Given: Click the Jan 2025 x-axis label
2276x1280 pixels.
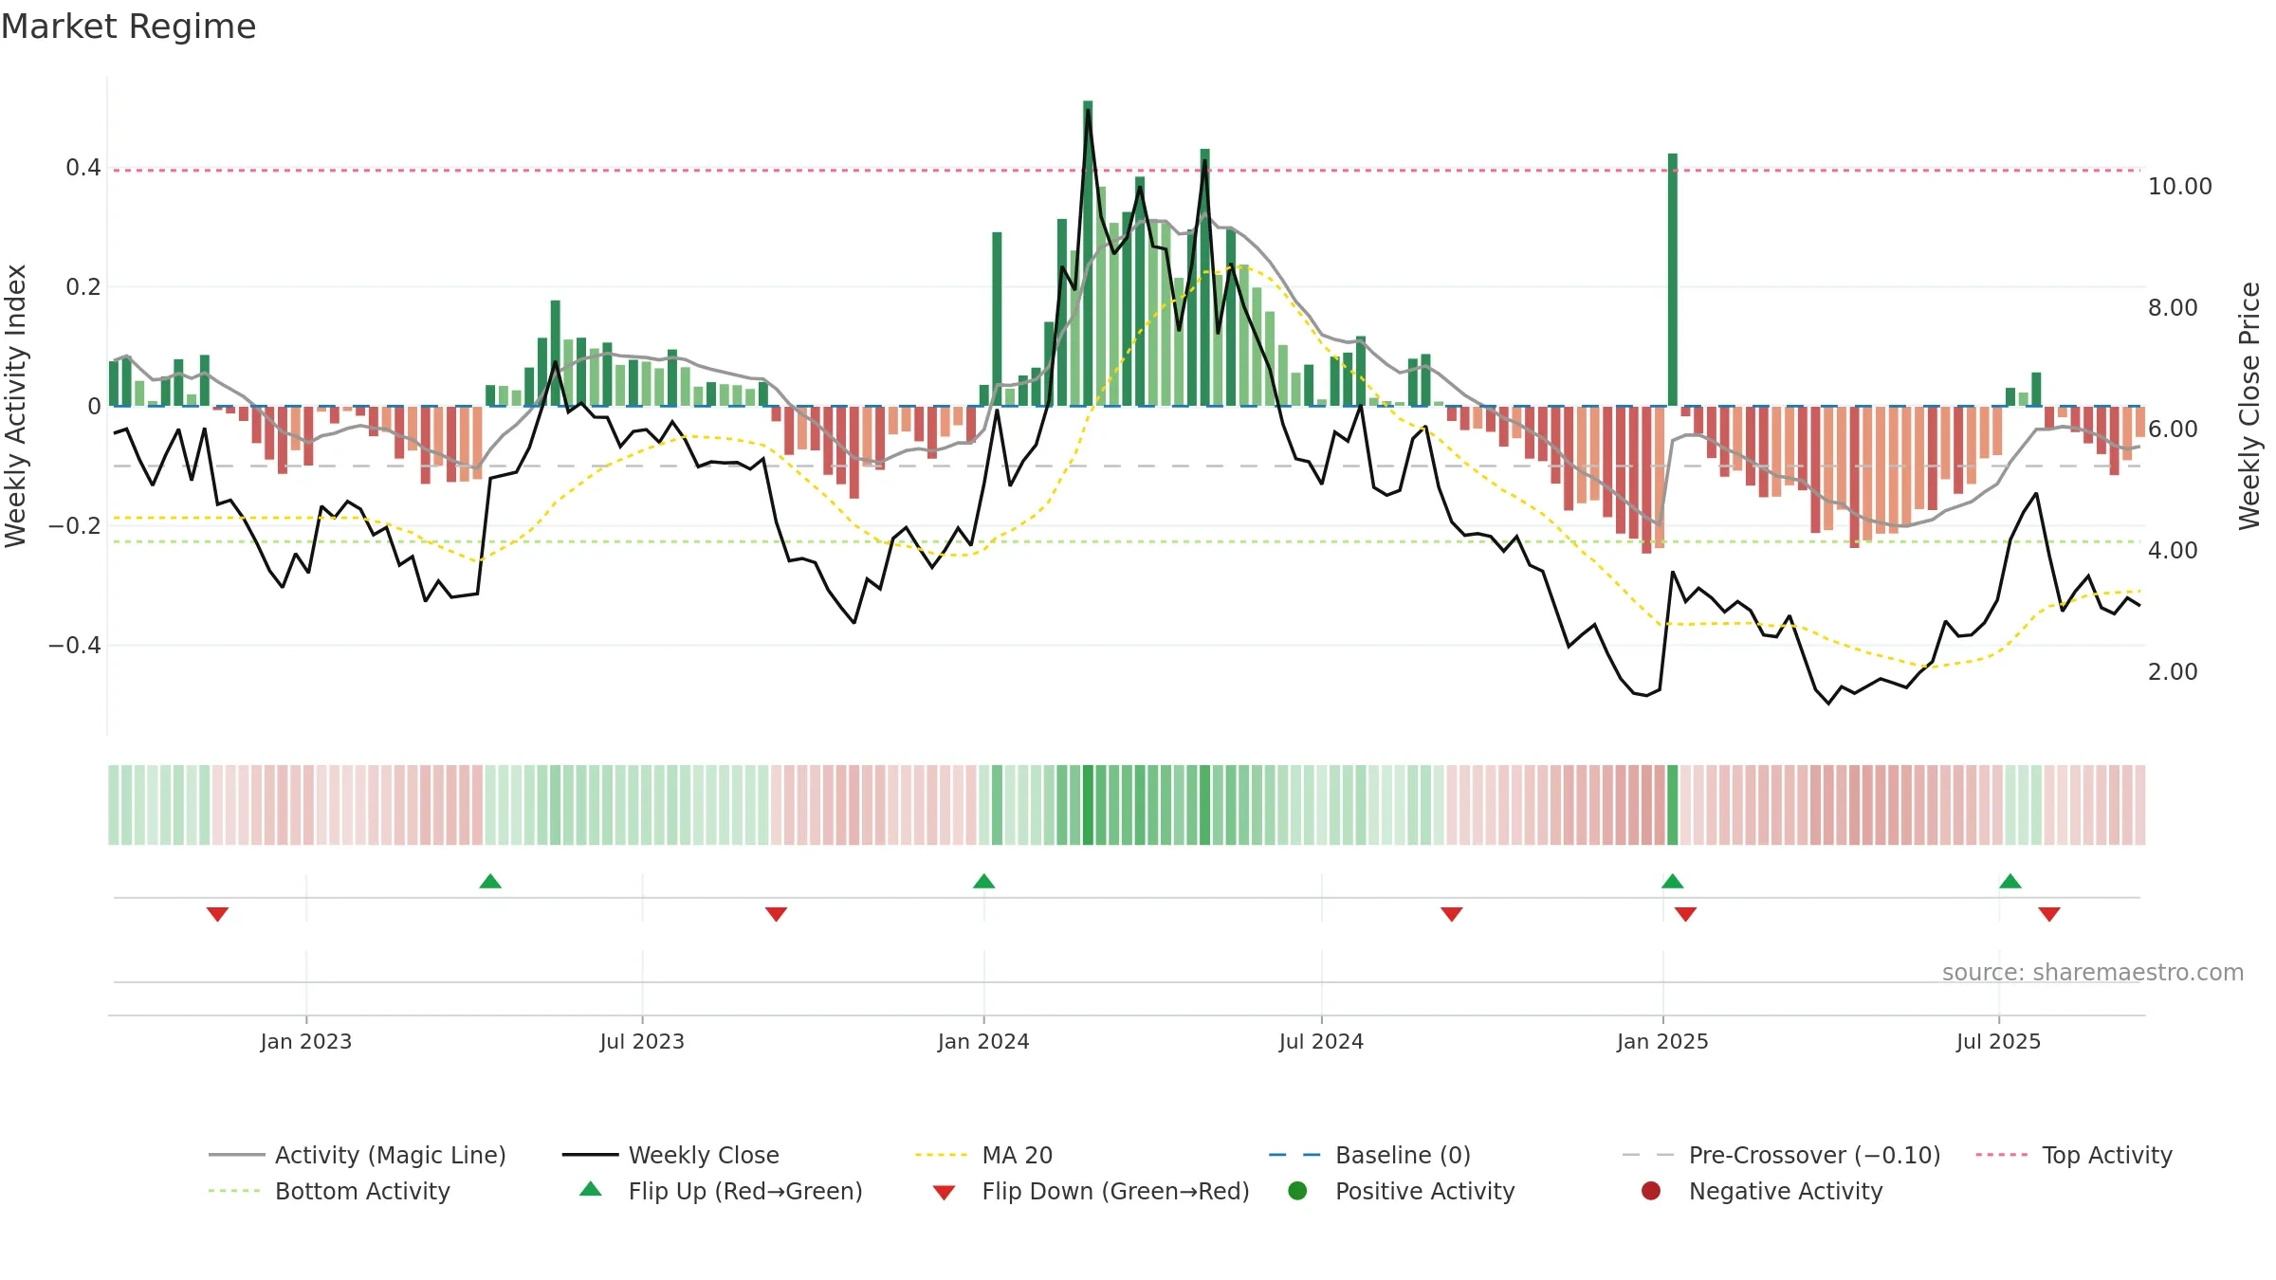Looking at the screenshot, I should 1662,1041.
